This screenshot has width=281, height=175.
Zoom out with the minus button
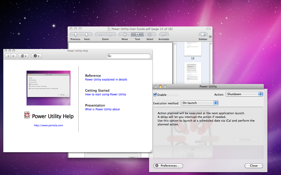100,34
